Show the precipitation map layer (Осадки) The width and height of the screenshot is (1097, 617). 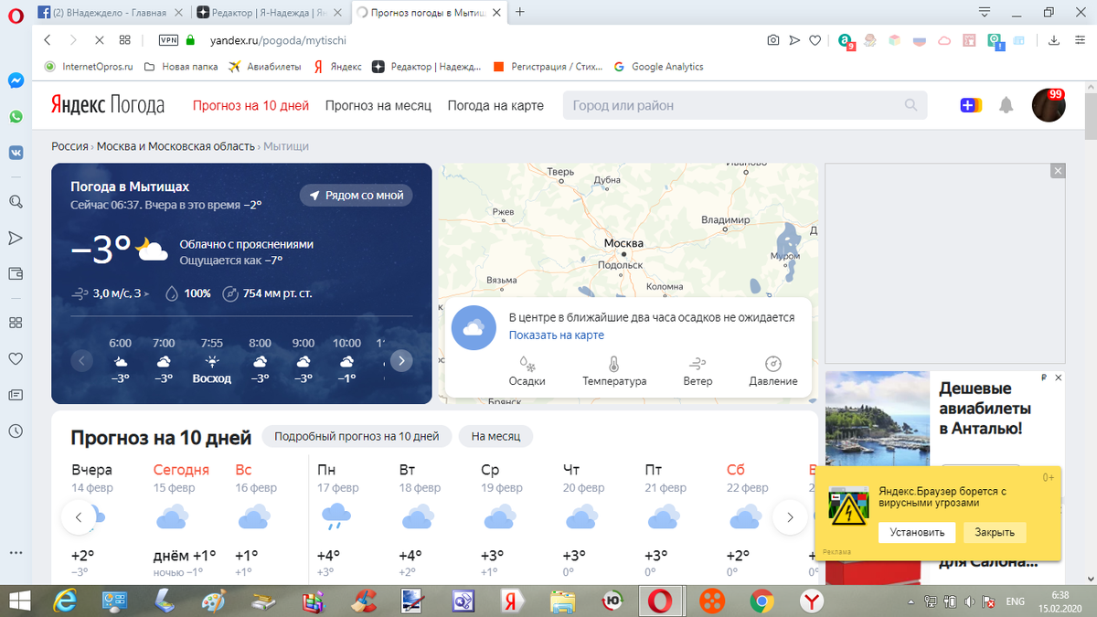[527, 372]
